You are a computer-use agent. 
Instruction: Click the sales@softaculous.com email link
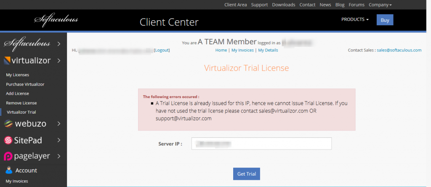399,50
